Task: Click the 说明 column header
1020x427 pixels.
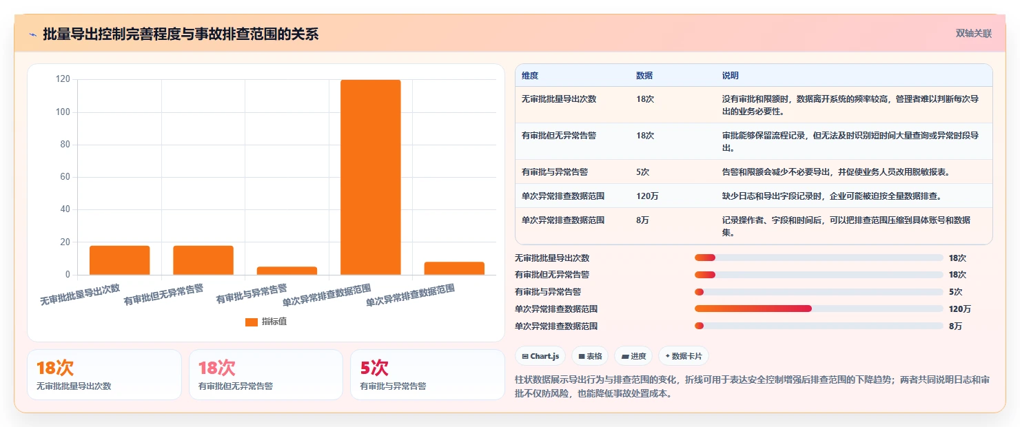Action: (x=730, y=76)
